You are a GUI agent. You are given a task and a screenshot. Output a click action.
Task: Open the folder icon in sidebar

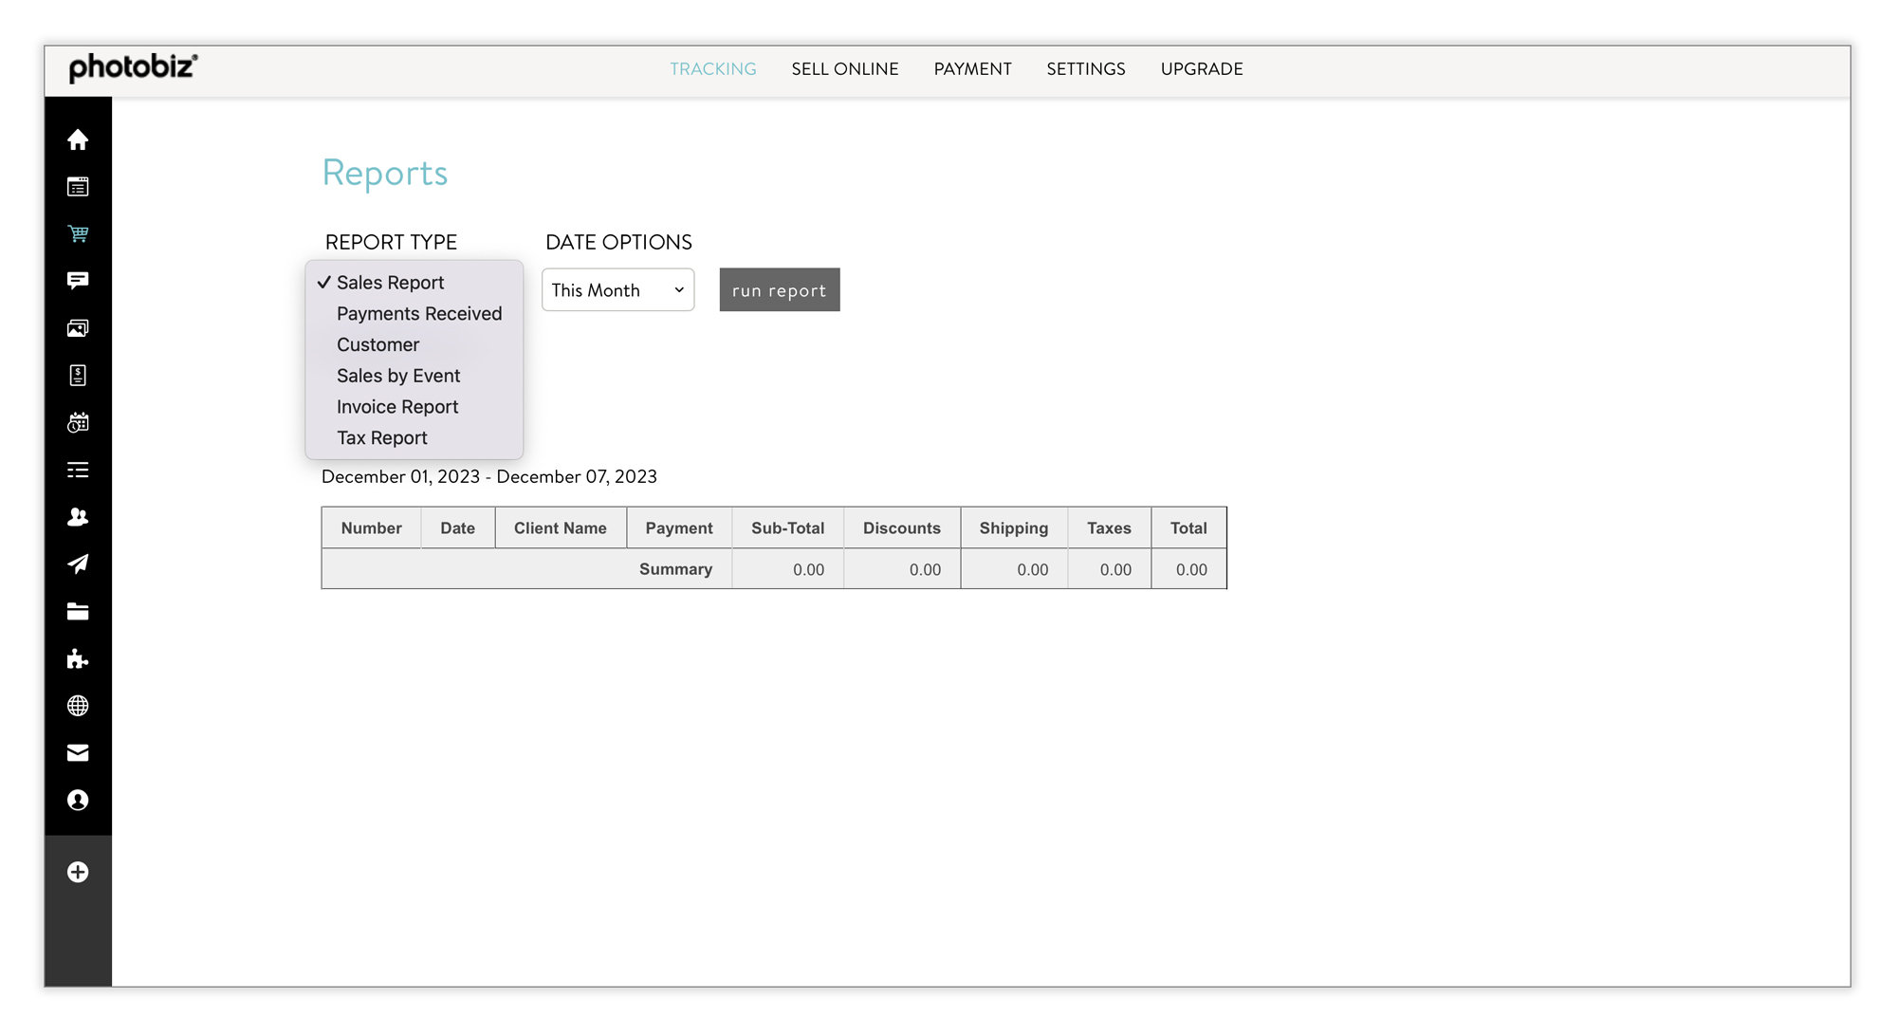[x=78, y=612]
